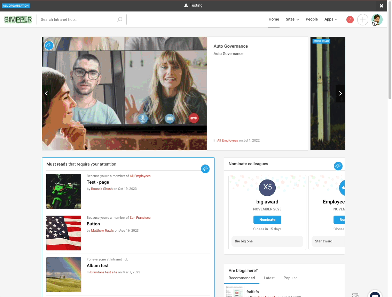
Task: Click the search magnifier icon
Action: pyautogui.click(x=120, y=19)
